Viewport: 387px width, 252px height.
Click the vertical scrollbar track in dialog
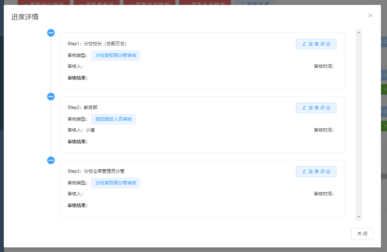(x=359, y=124)
